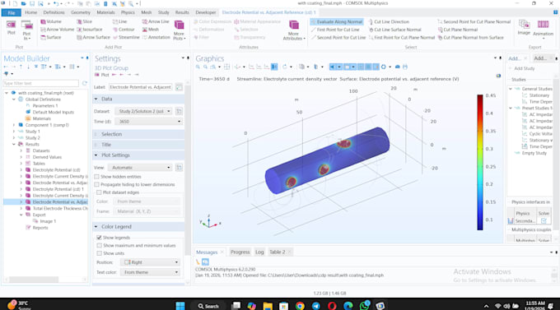Viewport: 560px width, 310px height.
Task: Click the Zoom In icon in Graphics toolbar
Action: (198, 67)
